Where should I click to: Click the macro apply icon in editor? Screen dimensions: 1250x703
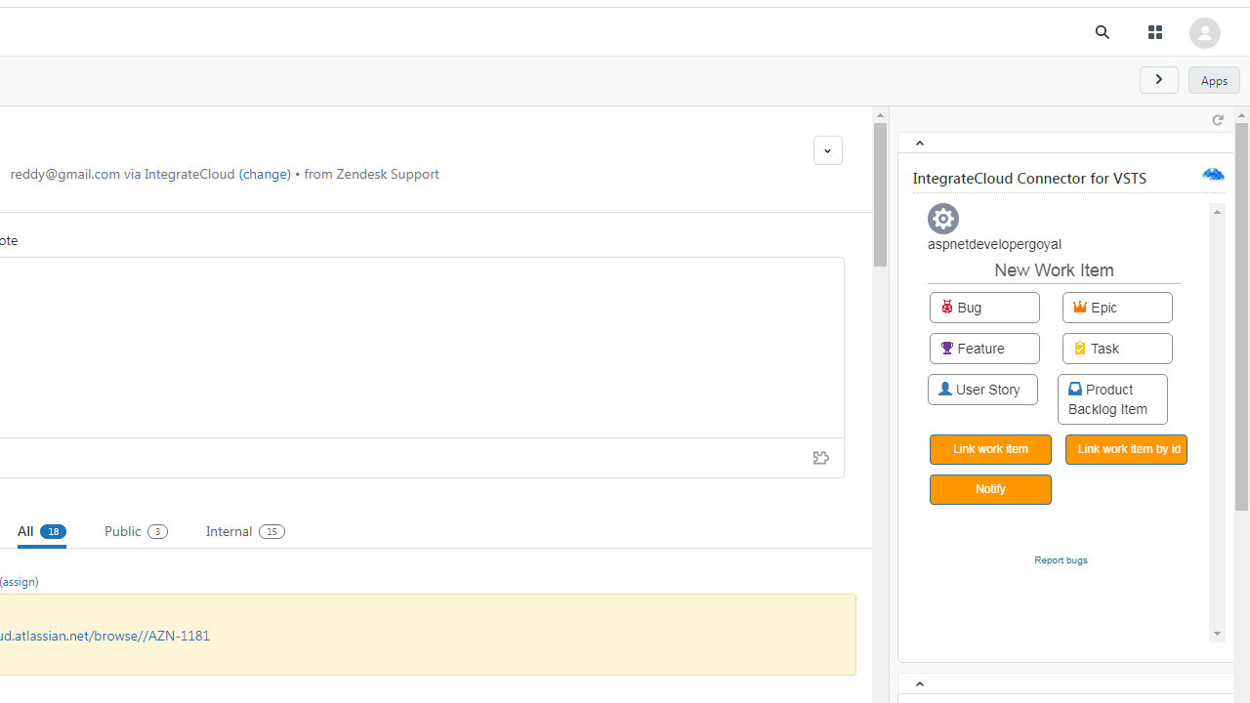point(821,458)
